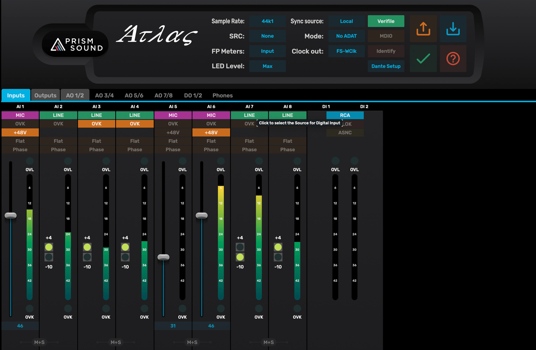Open the Sync source Local dropdown
The height and width of the screenshot is (350, 536).
[x=346, y=21]
